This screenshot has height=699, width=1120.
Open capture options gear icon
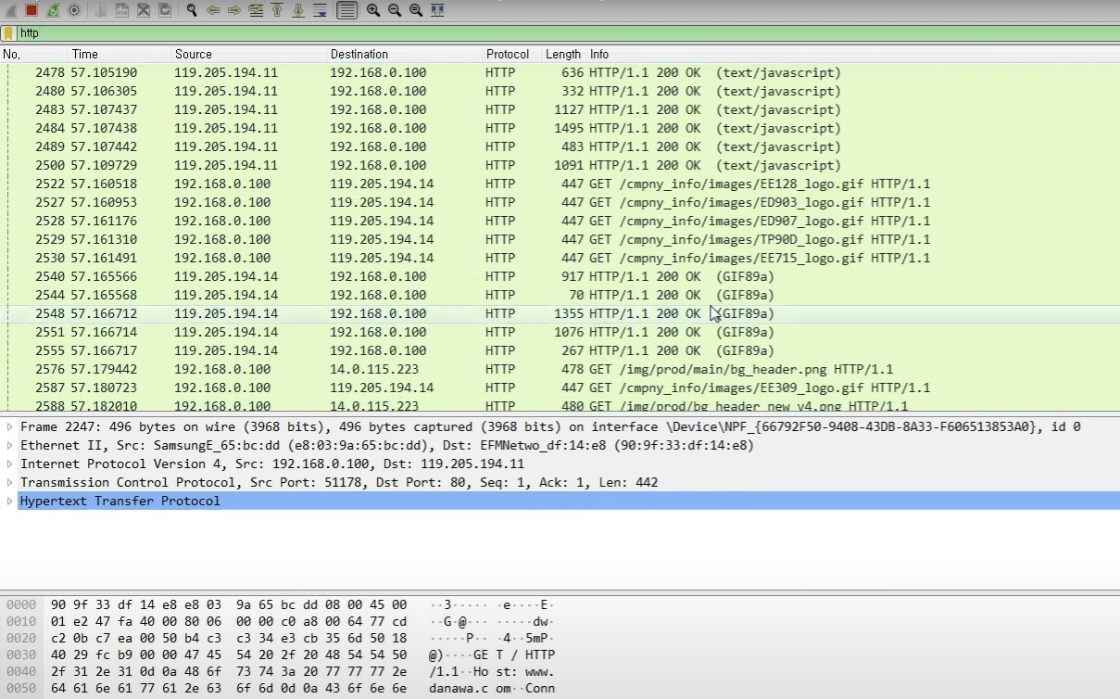74,10
